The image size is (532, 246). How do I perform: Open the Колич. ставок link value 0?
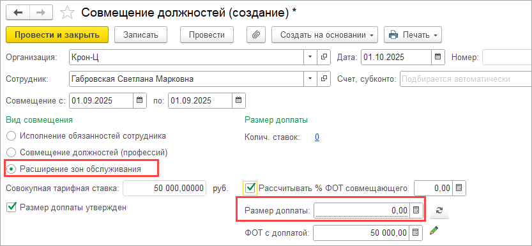(317, 137)
